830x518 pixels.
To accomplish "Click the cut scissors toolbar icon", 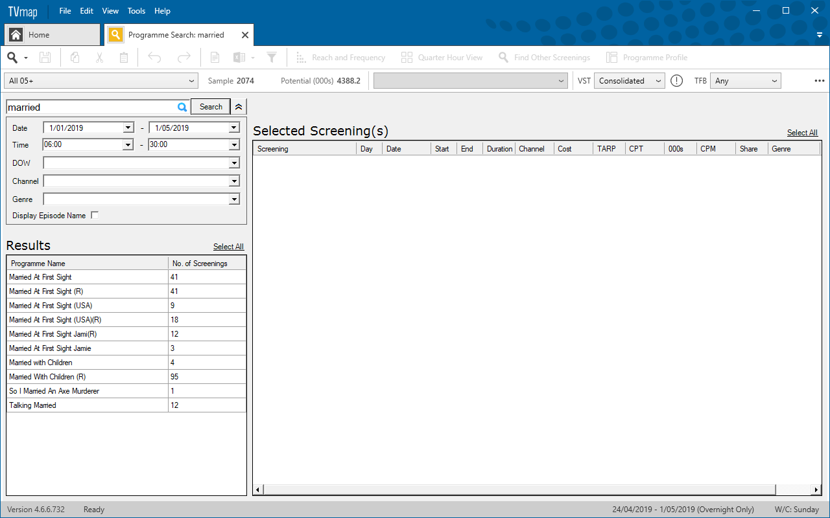I will coord(99,58).
